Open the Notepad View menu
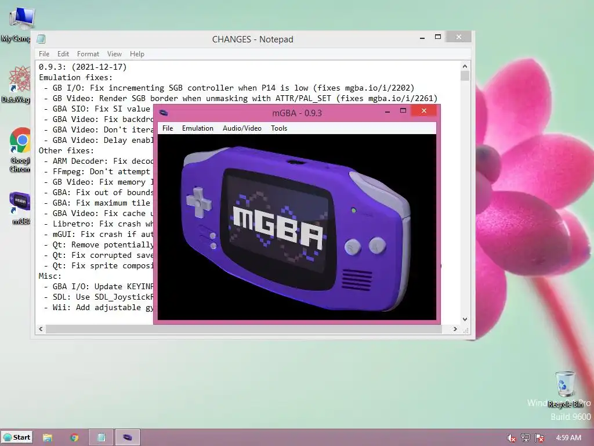 (114, 54)
